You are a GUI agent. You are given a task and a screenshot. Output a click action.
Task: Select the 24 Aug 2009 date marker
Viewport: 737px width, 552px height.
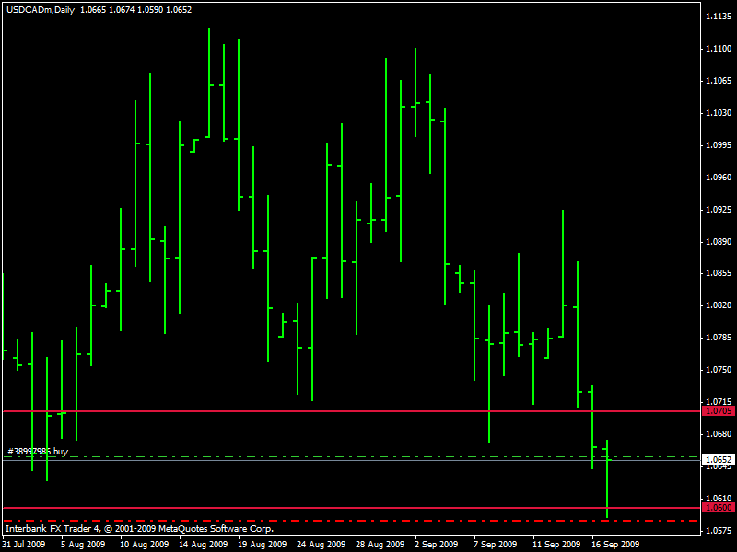pyautogui.click(x=321, y=544)
